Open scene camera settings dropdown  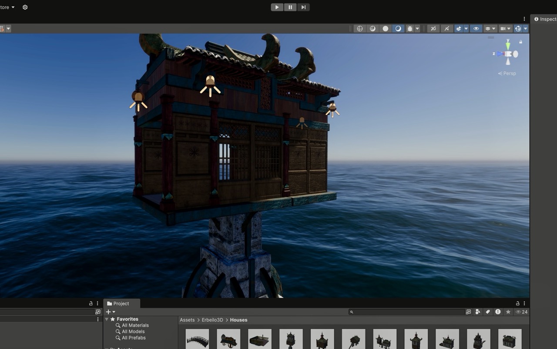(505, 29)
